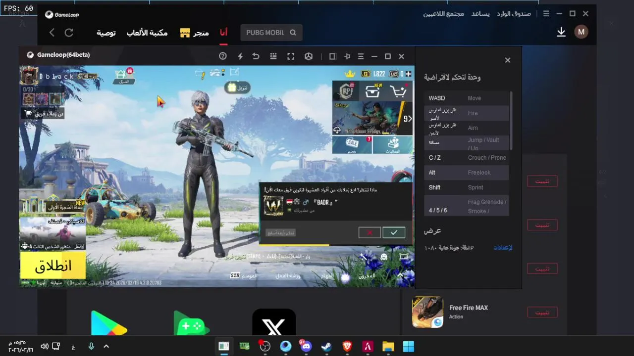Decline the team invite with the red X
This screenshot has width=634, height=356.
(370, 232)
